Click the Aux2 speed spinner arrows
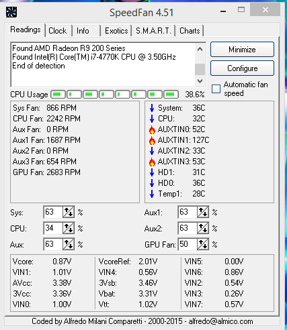Screen dimensions: 287x330 point(203,228)
